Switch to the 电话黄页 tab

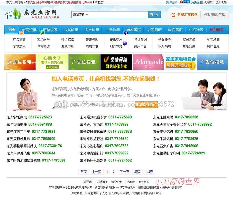click(x=176, y=30)
